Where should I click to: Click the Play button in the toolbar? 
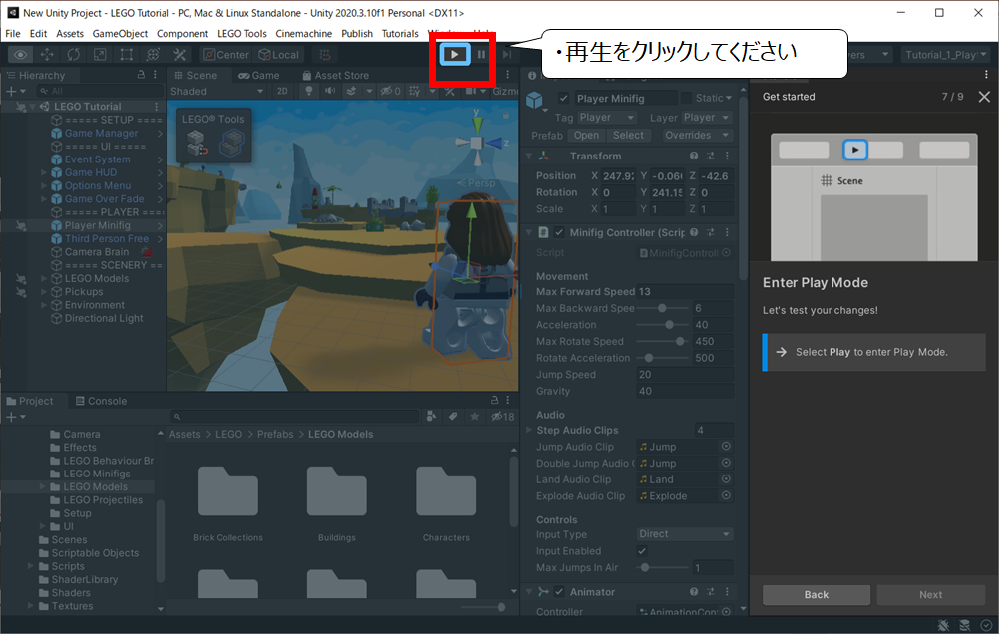tap(454, 54)
